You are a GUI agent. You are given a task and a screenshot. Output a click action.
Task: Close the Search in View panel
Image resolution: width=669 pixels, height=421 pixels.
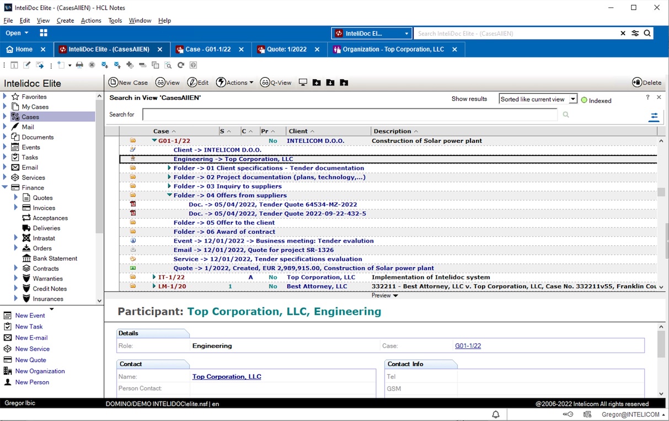[659, 98]
